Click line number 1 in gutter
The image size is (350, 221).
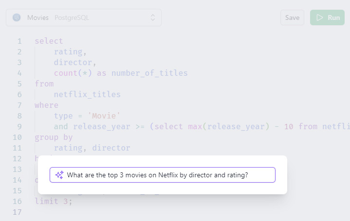pos(19,41)
